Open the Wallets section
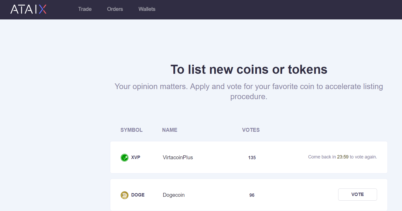402x211 pixels. (147, 9)
